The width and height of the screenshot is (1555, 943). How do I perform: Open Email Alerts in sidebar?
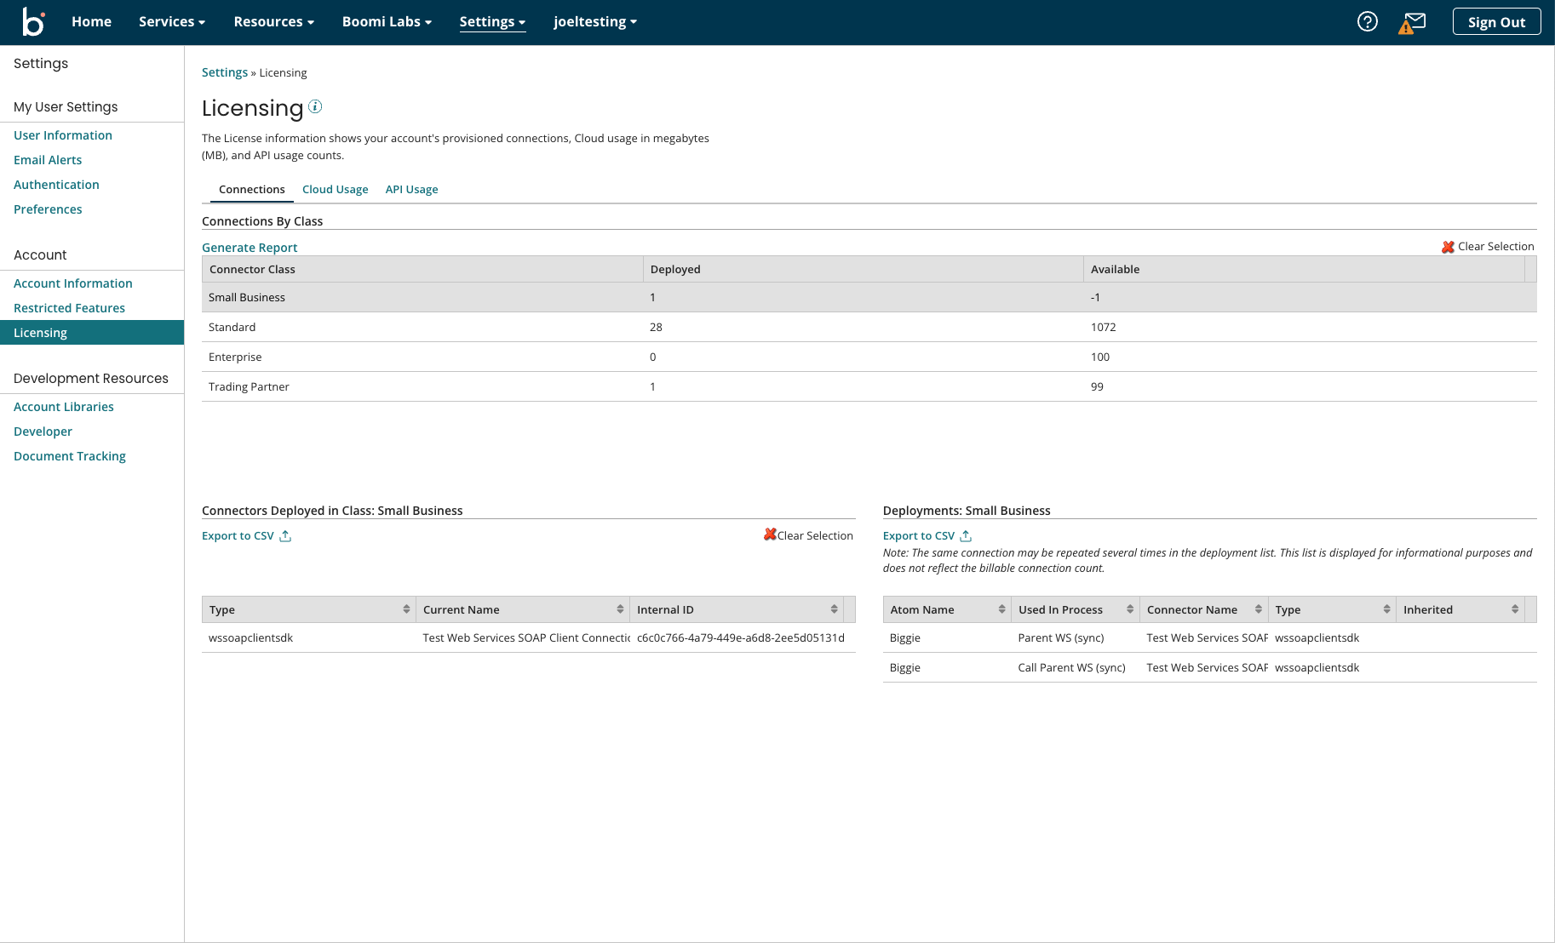click(x=48, y=160)
